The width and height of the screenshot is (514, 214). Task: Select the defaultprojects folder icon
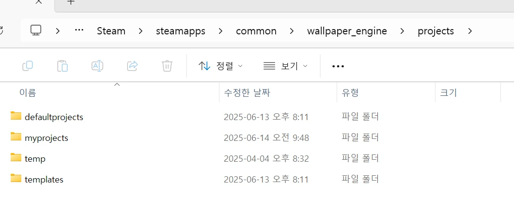coord(16,117)
